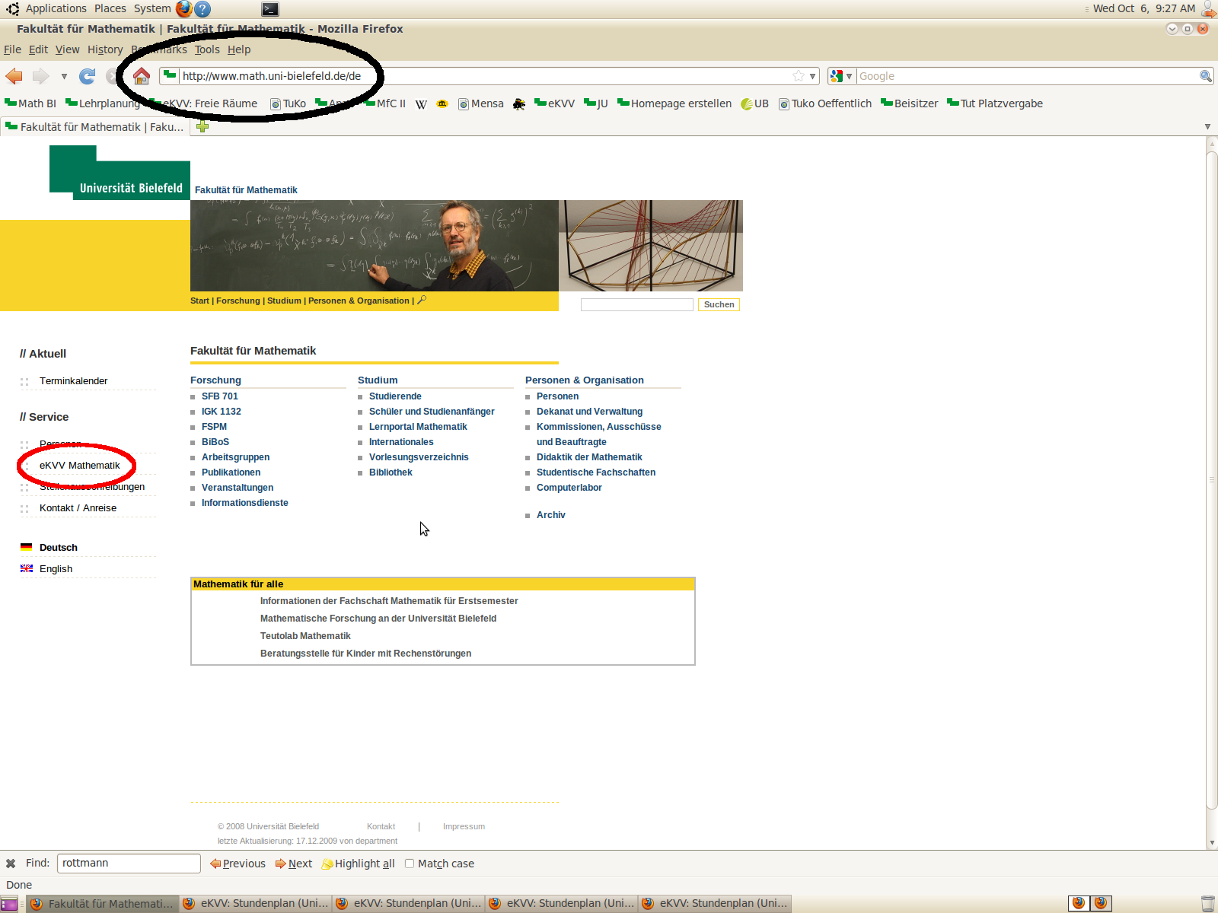This screenshot has width=1218, height=913.
Task: Open a new tab with plus icon
Action: (x=202, y=127)
